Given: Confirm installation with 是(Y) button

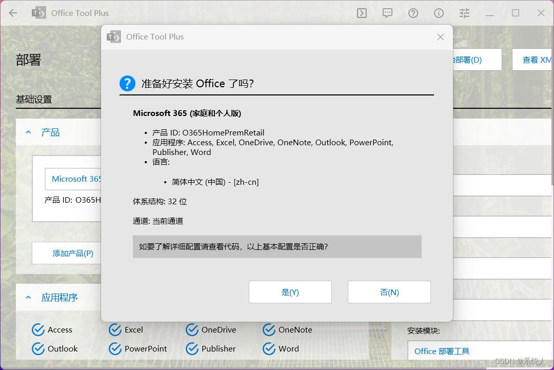Looking at the screenshot, I should [x=290, y=292].
